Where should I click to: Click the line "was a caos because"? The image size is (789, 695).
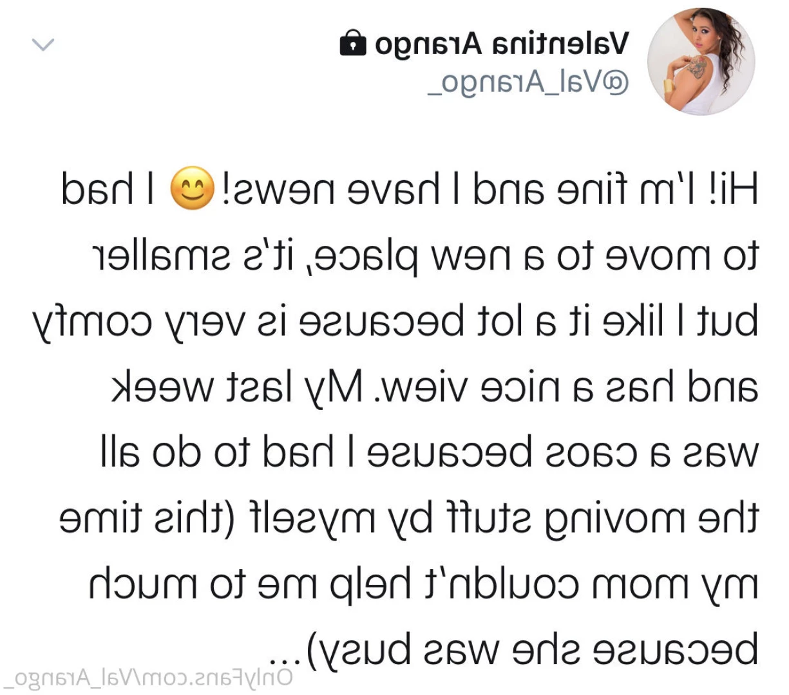[430, 454]
